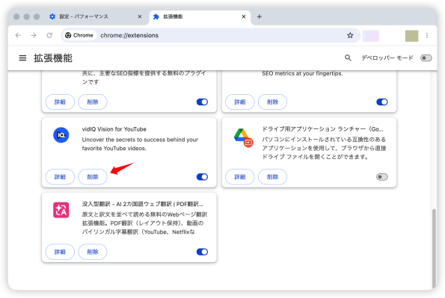Turn off the 没入型翻訳 extension toggle

pos(202,252)
